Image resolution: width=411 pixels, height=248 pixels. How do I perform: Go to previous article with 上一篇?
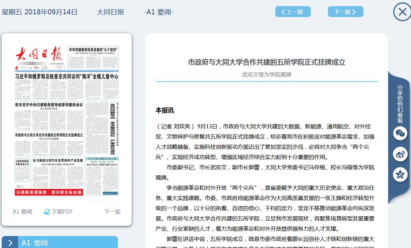coord(293,12)
